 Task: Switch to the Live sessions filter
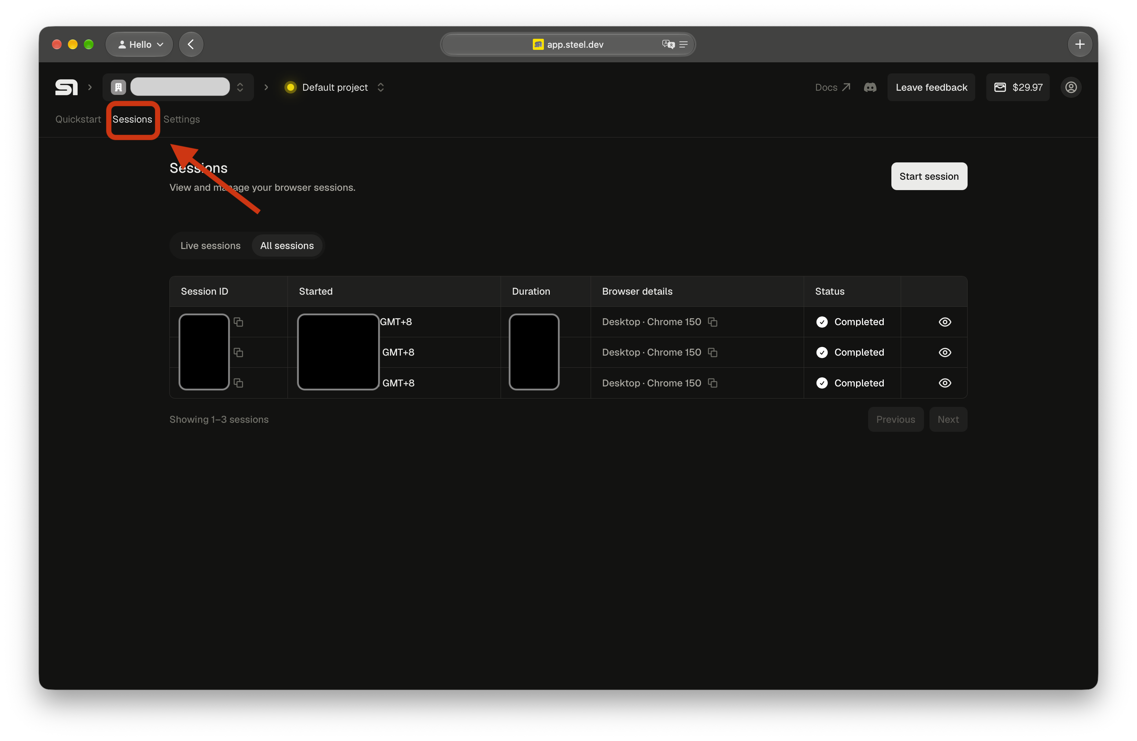(210, 245)
